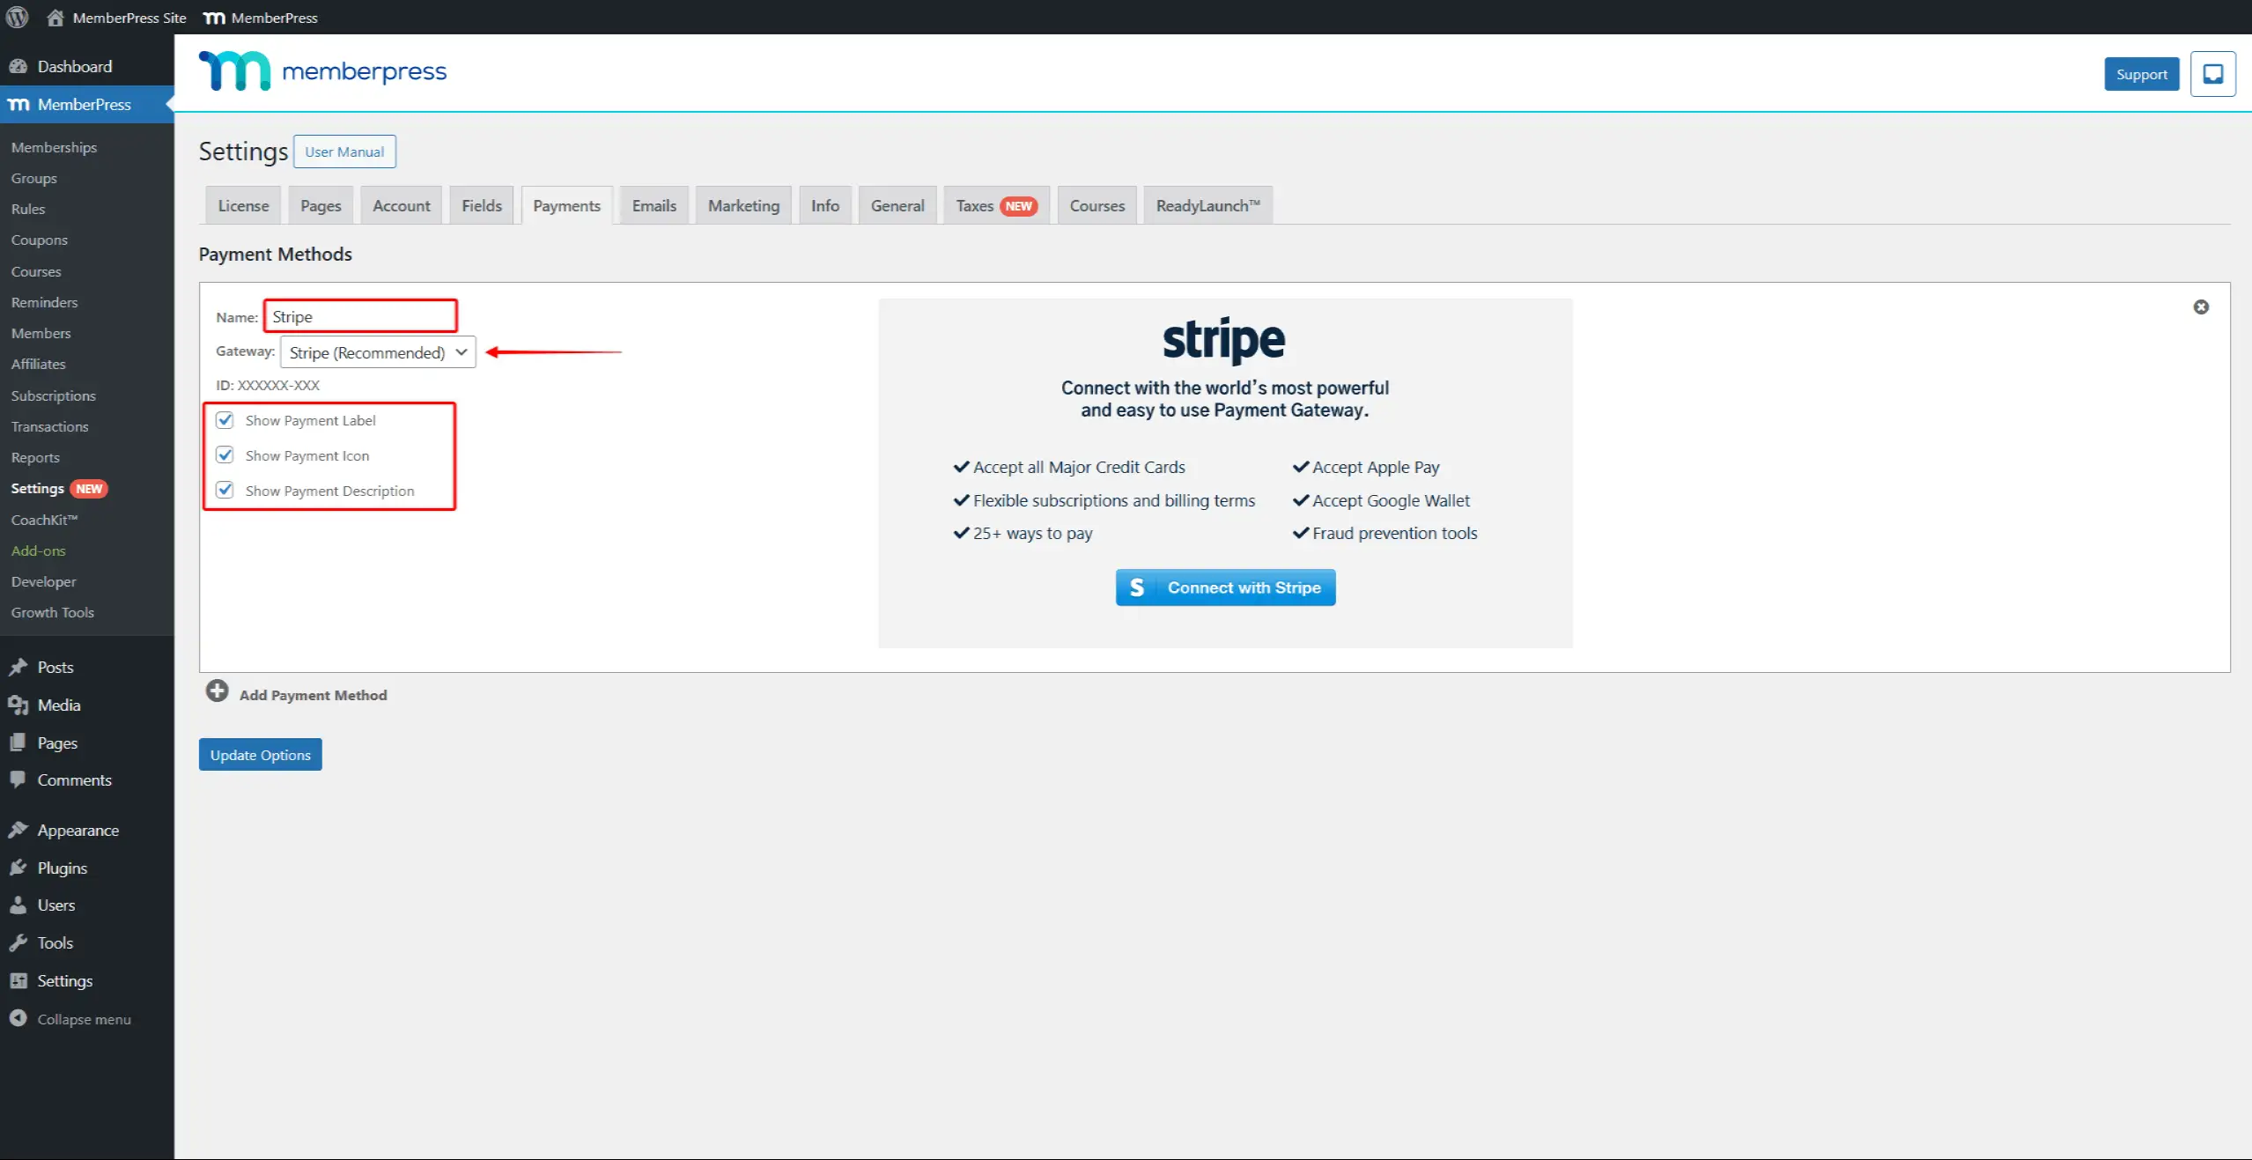
Task: Switch to the Pages settings tab
Action: (x=321, y=205)
